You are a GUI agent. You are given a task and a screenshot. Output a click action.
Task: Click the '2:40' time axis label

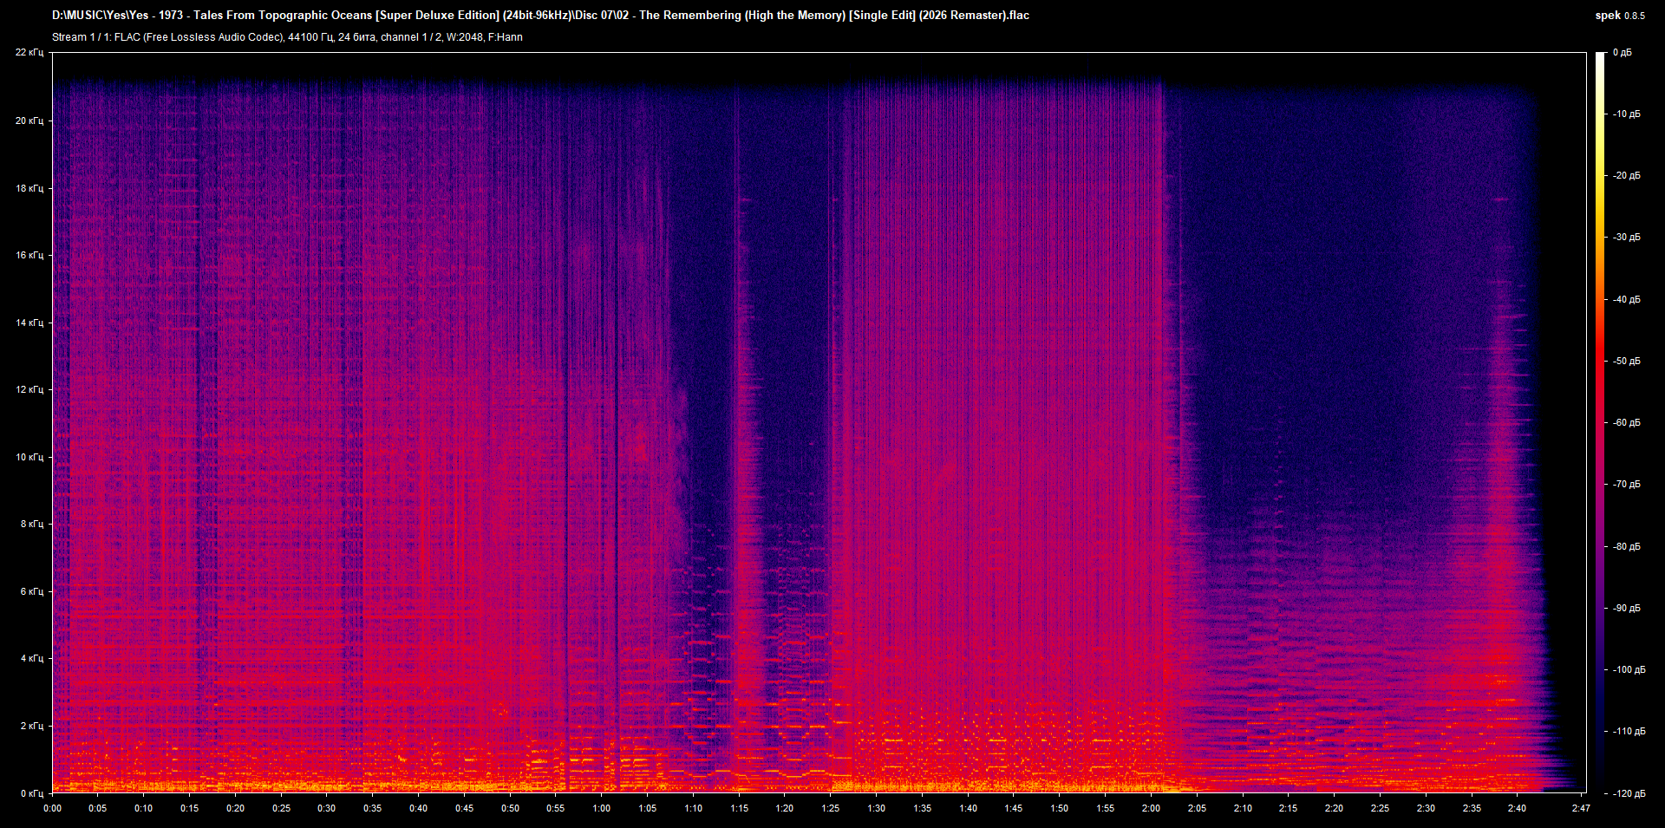coord(1517,808)
